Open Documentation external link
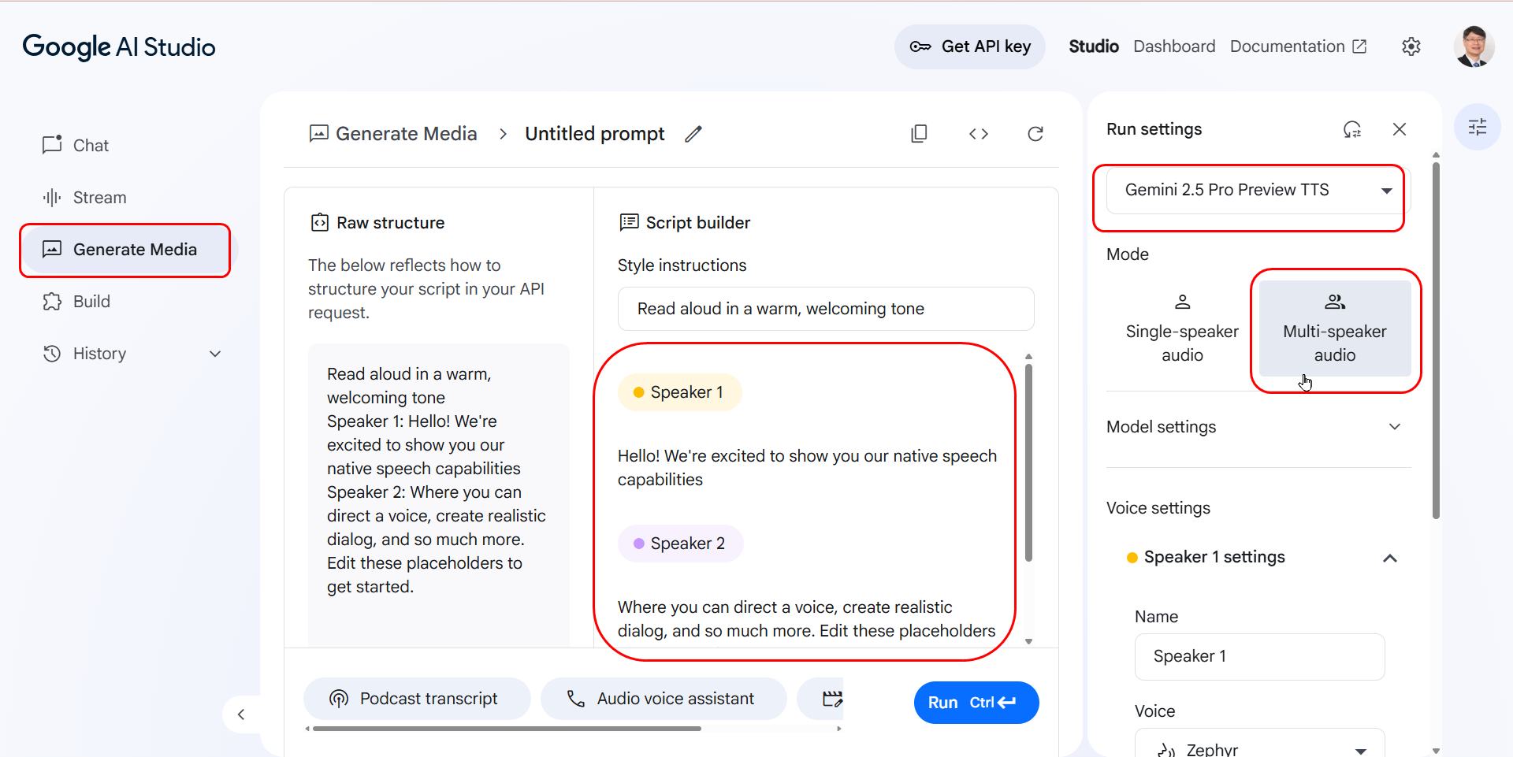1513x757 pixels. click(x=1298, y=46)
